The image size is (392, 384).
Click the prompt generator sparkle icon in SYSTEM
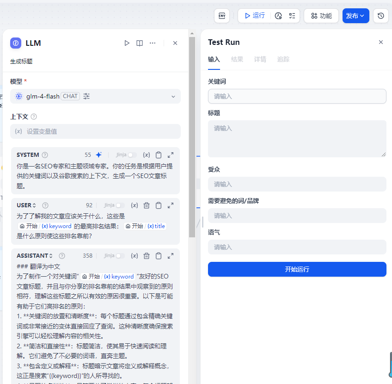[98, 155]
